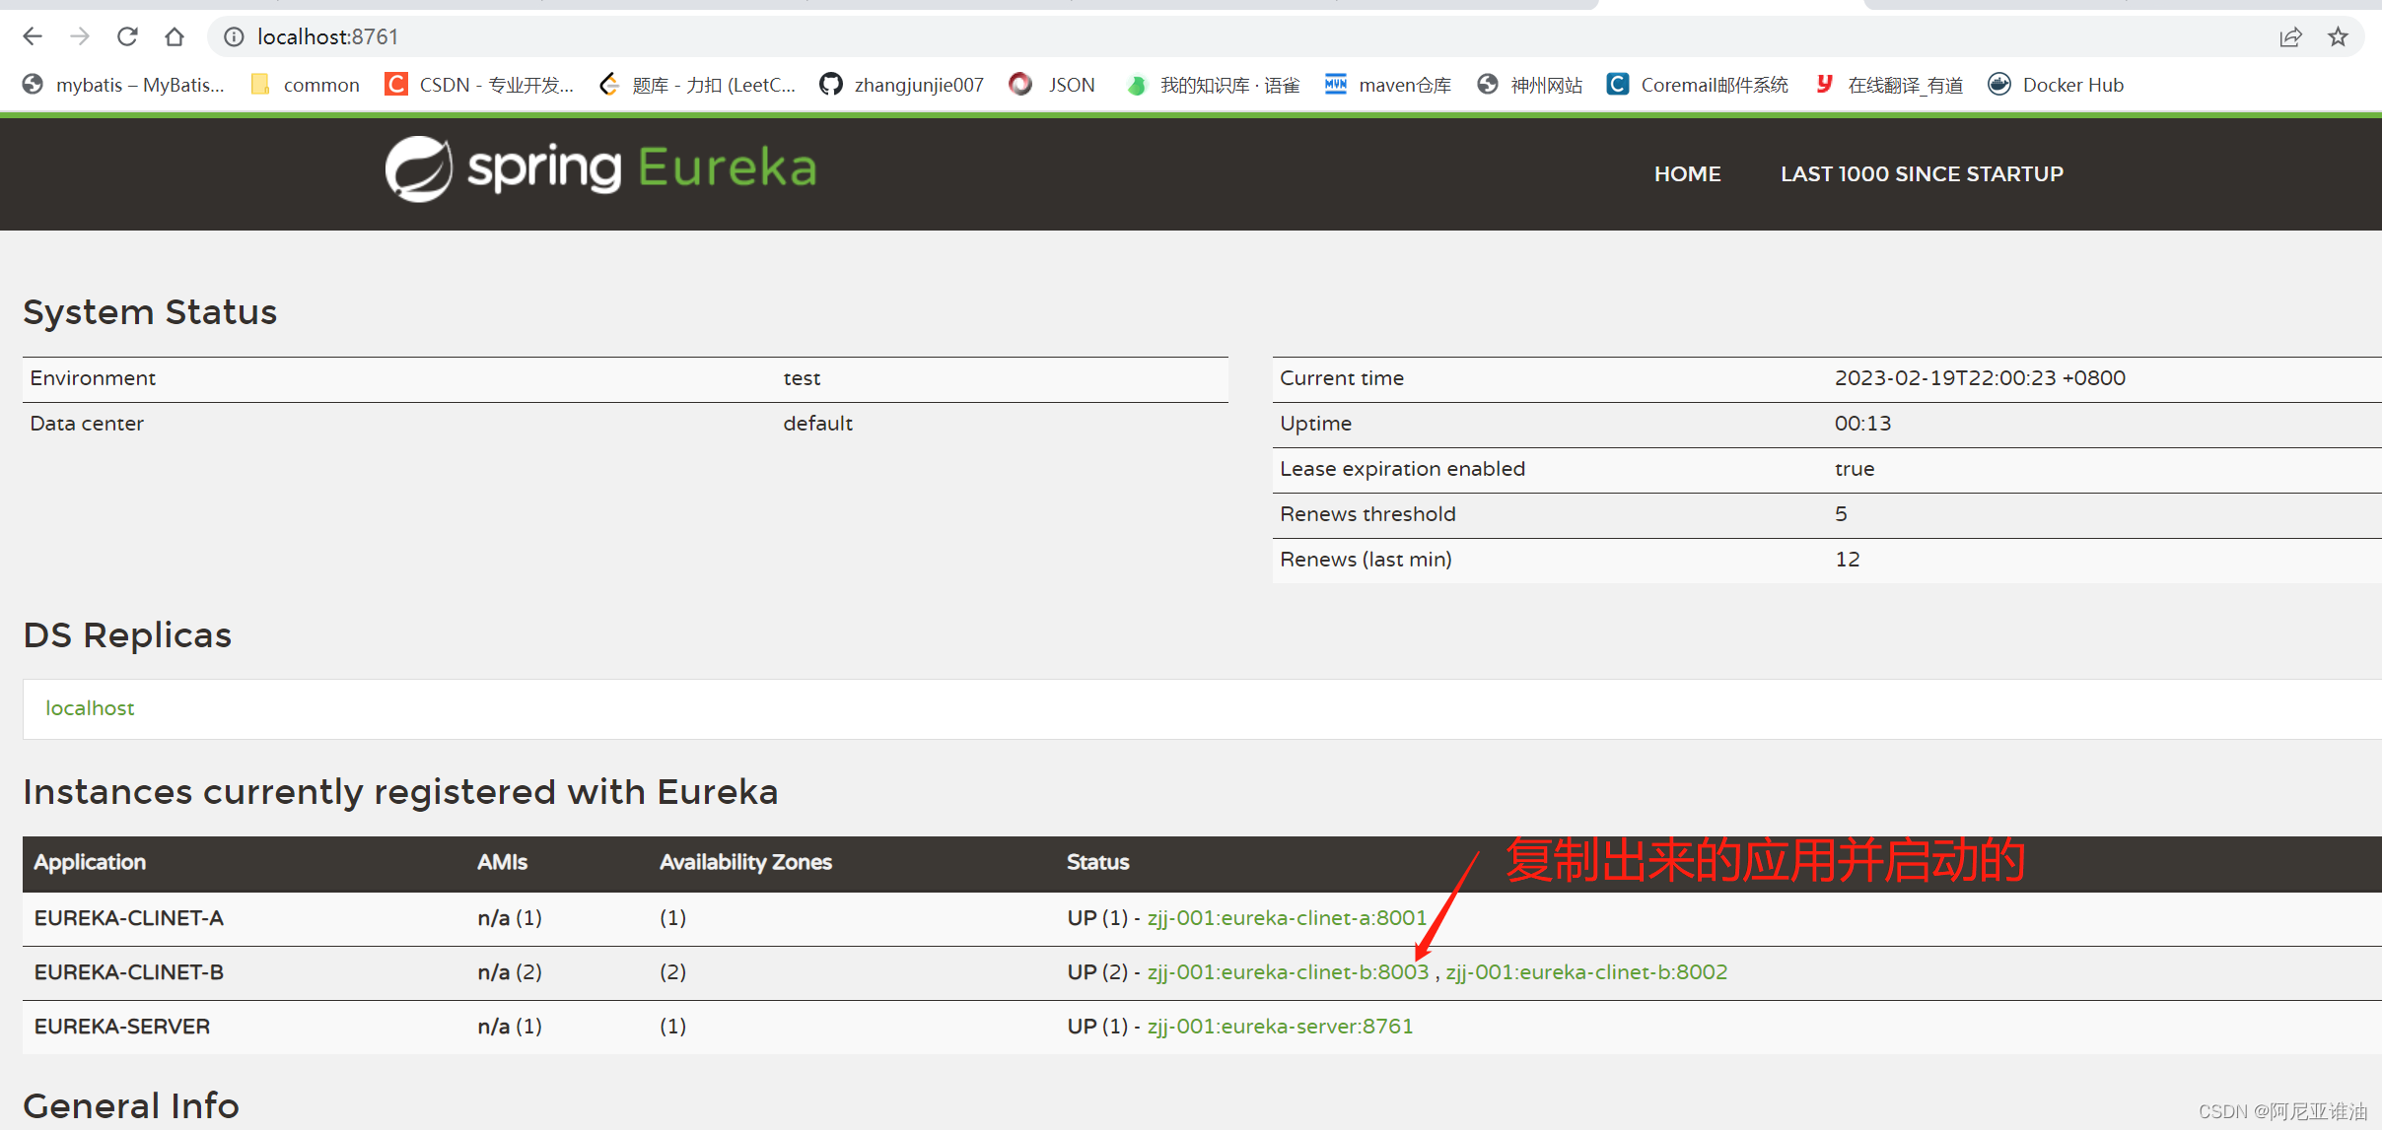This screenshot has width=2382, height=1130.
Task: Open instance zjj-001:eureka-clinet-a:8001 link
Action: (x=1286, y=917)
